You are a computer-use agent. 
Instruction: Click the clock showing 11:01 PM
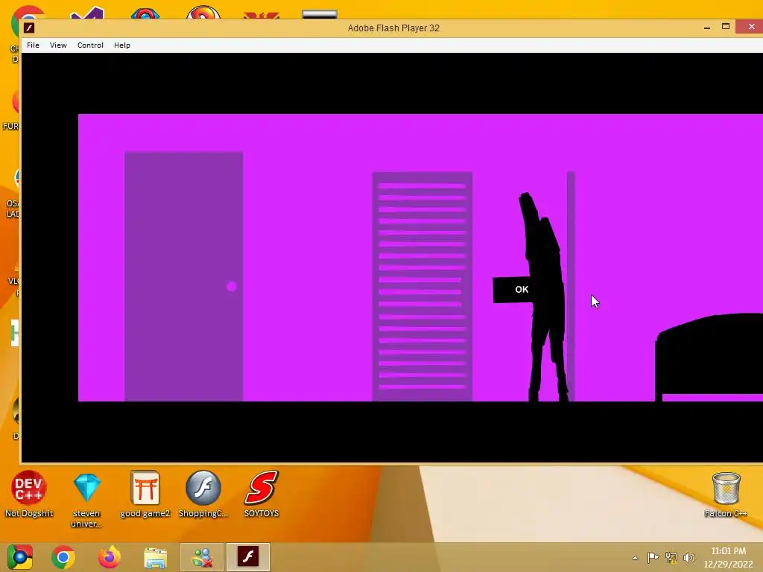(x=728, y=550)
